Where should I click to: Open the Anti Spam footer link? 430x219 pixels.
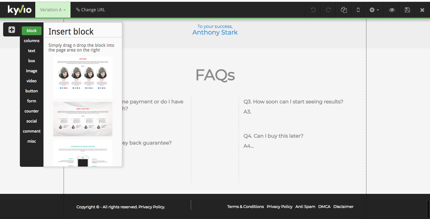305,206
